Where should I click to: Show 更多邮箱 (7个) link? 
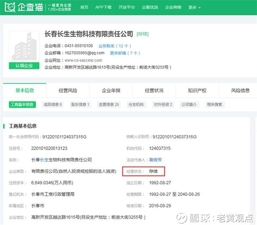pyautogui.click(x=125, y=53)
